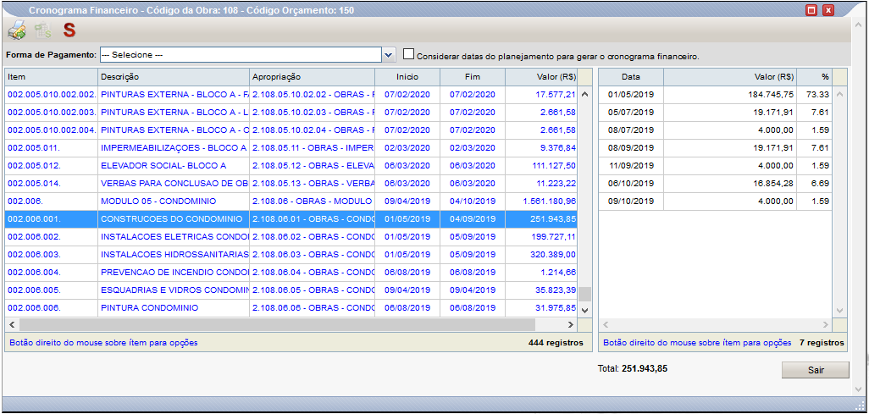Image resolution: width=869 pixels, height=414 pixels.
Task: Select the 08/07/2019 payment row
Action: click(x=716, y=130)
